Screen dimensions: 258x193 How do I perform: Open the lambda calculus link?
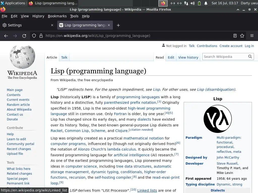pos(121,149)
